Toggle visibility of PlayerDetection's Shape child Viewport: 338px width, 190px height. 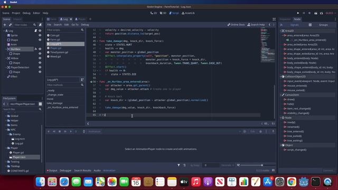(40, 72)
